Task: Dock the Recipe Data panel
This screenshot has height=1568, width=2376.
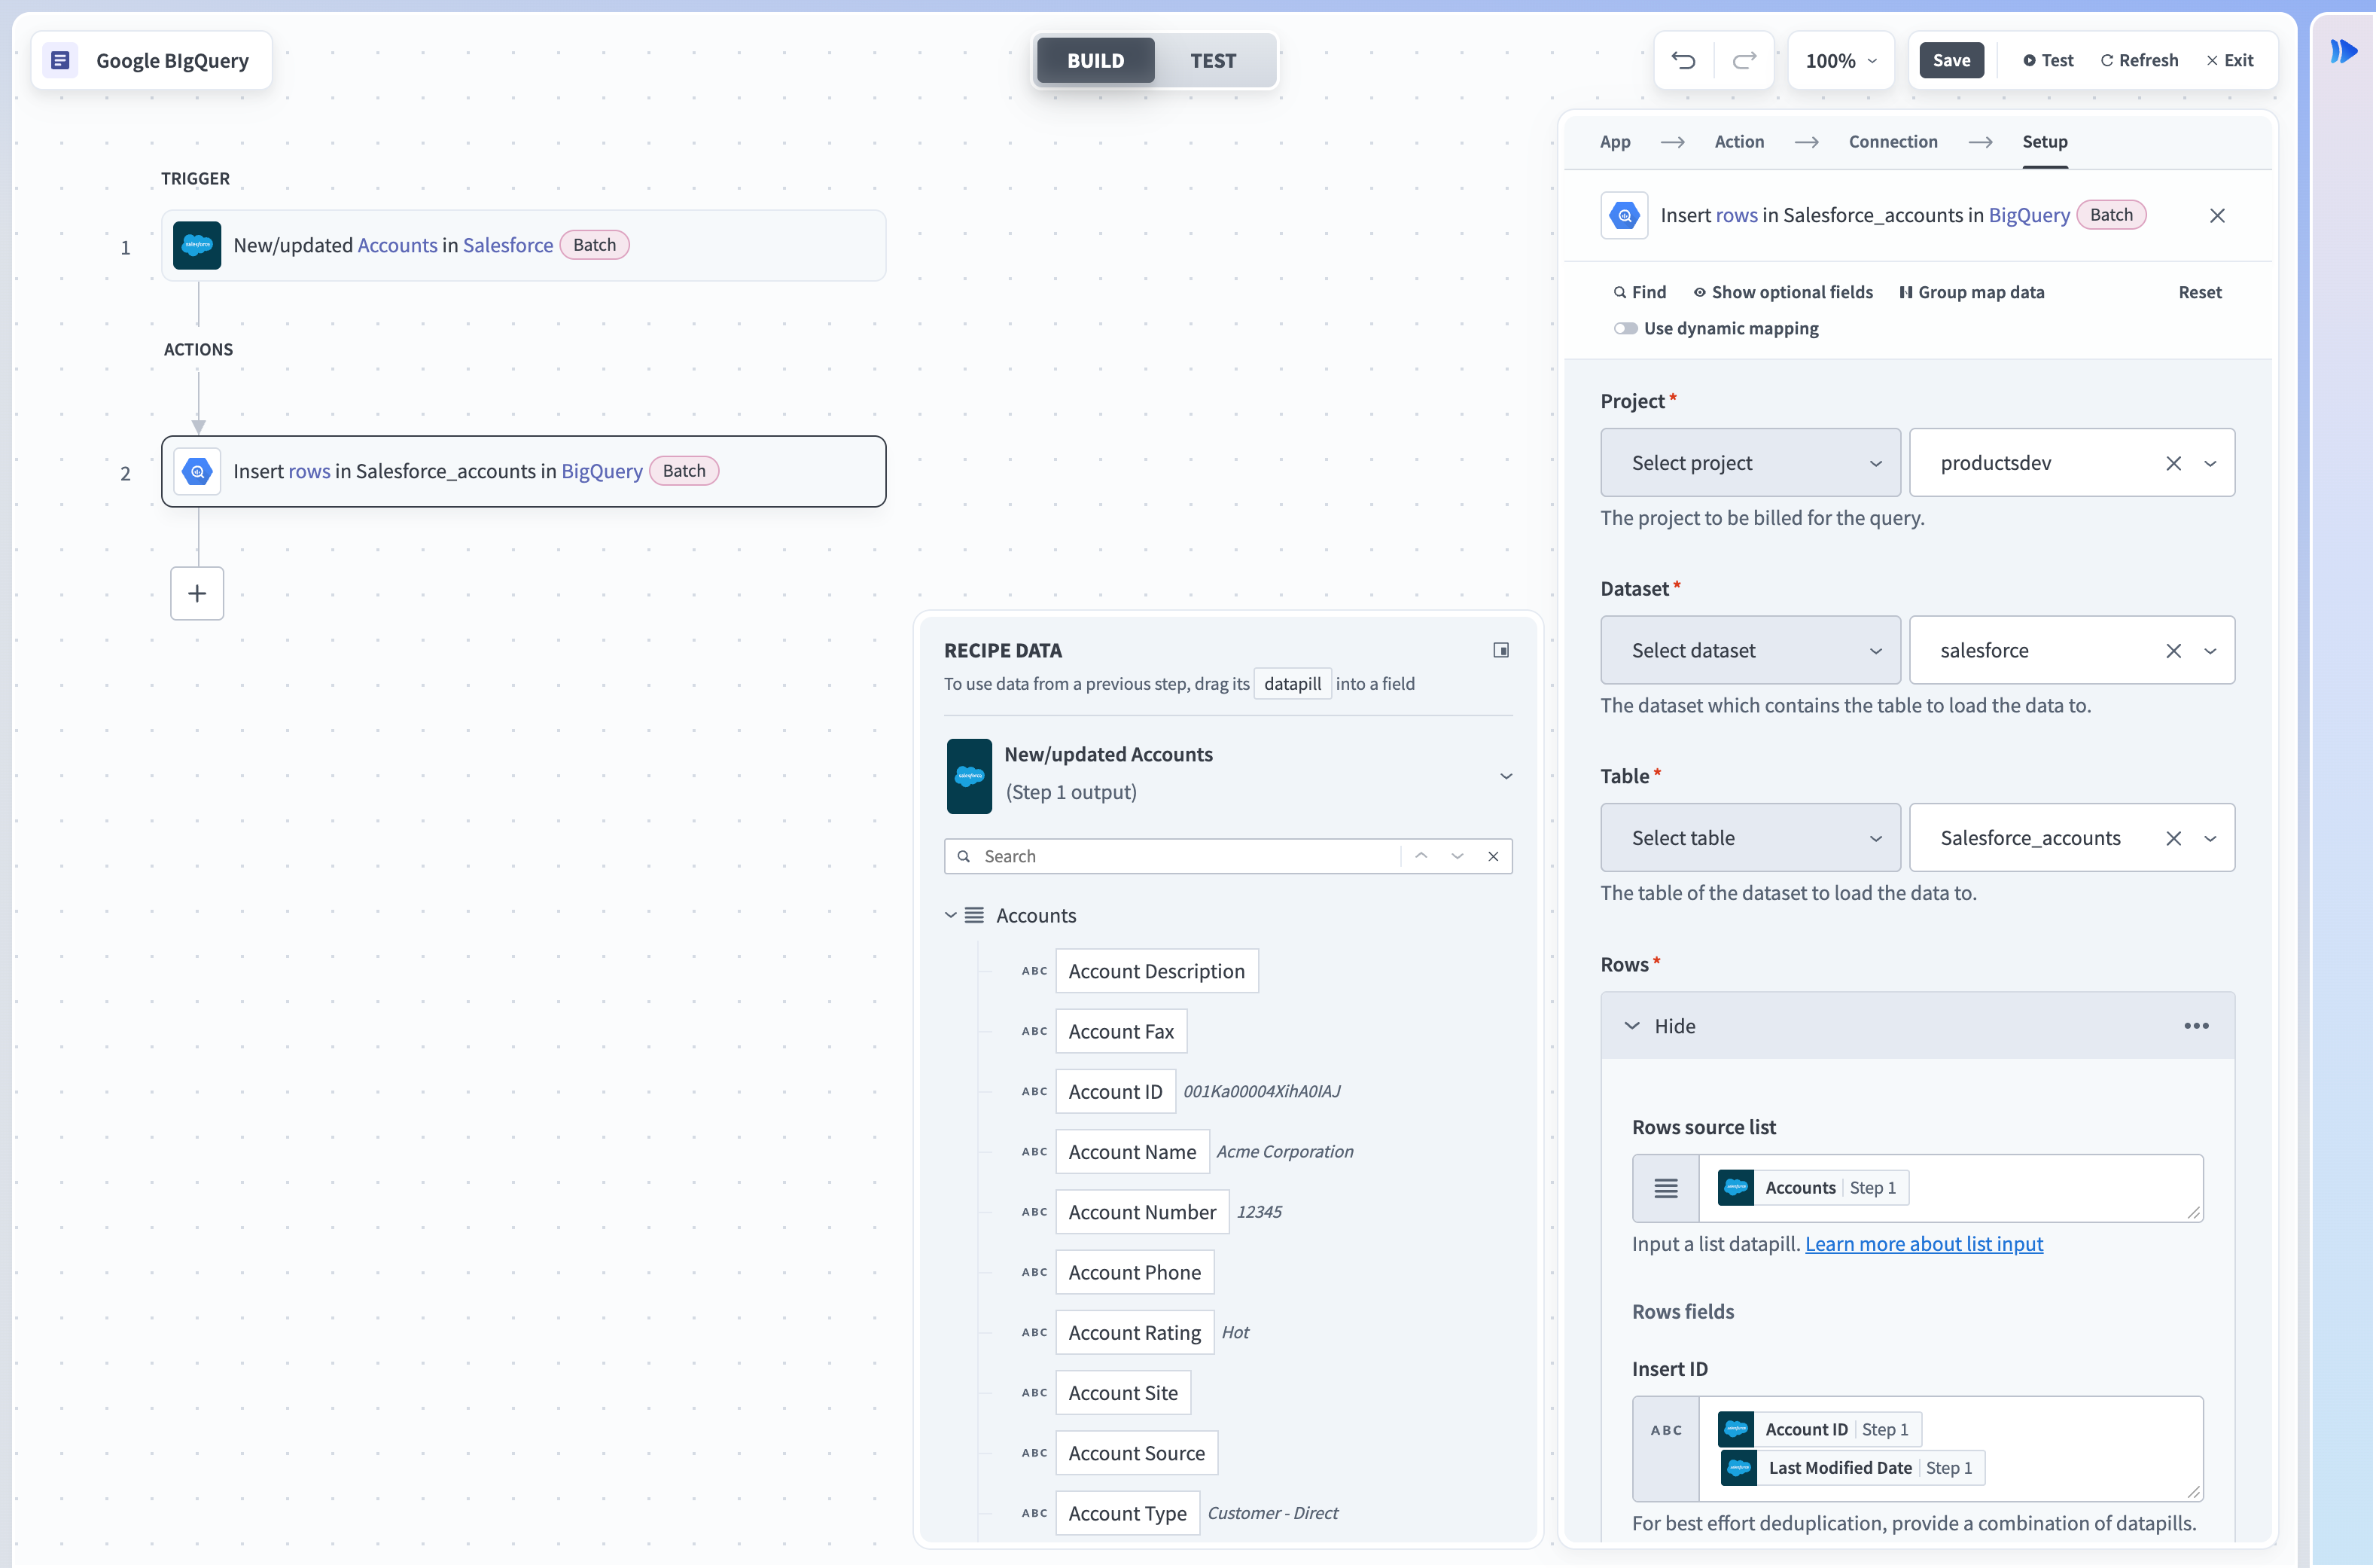Action: [x=1501, y=650]
